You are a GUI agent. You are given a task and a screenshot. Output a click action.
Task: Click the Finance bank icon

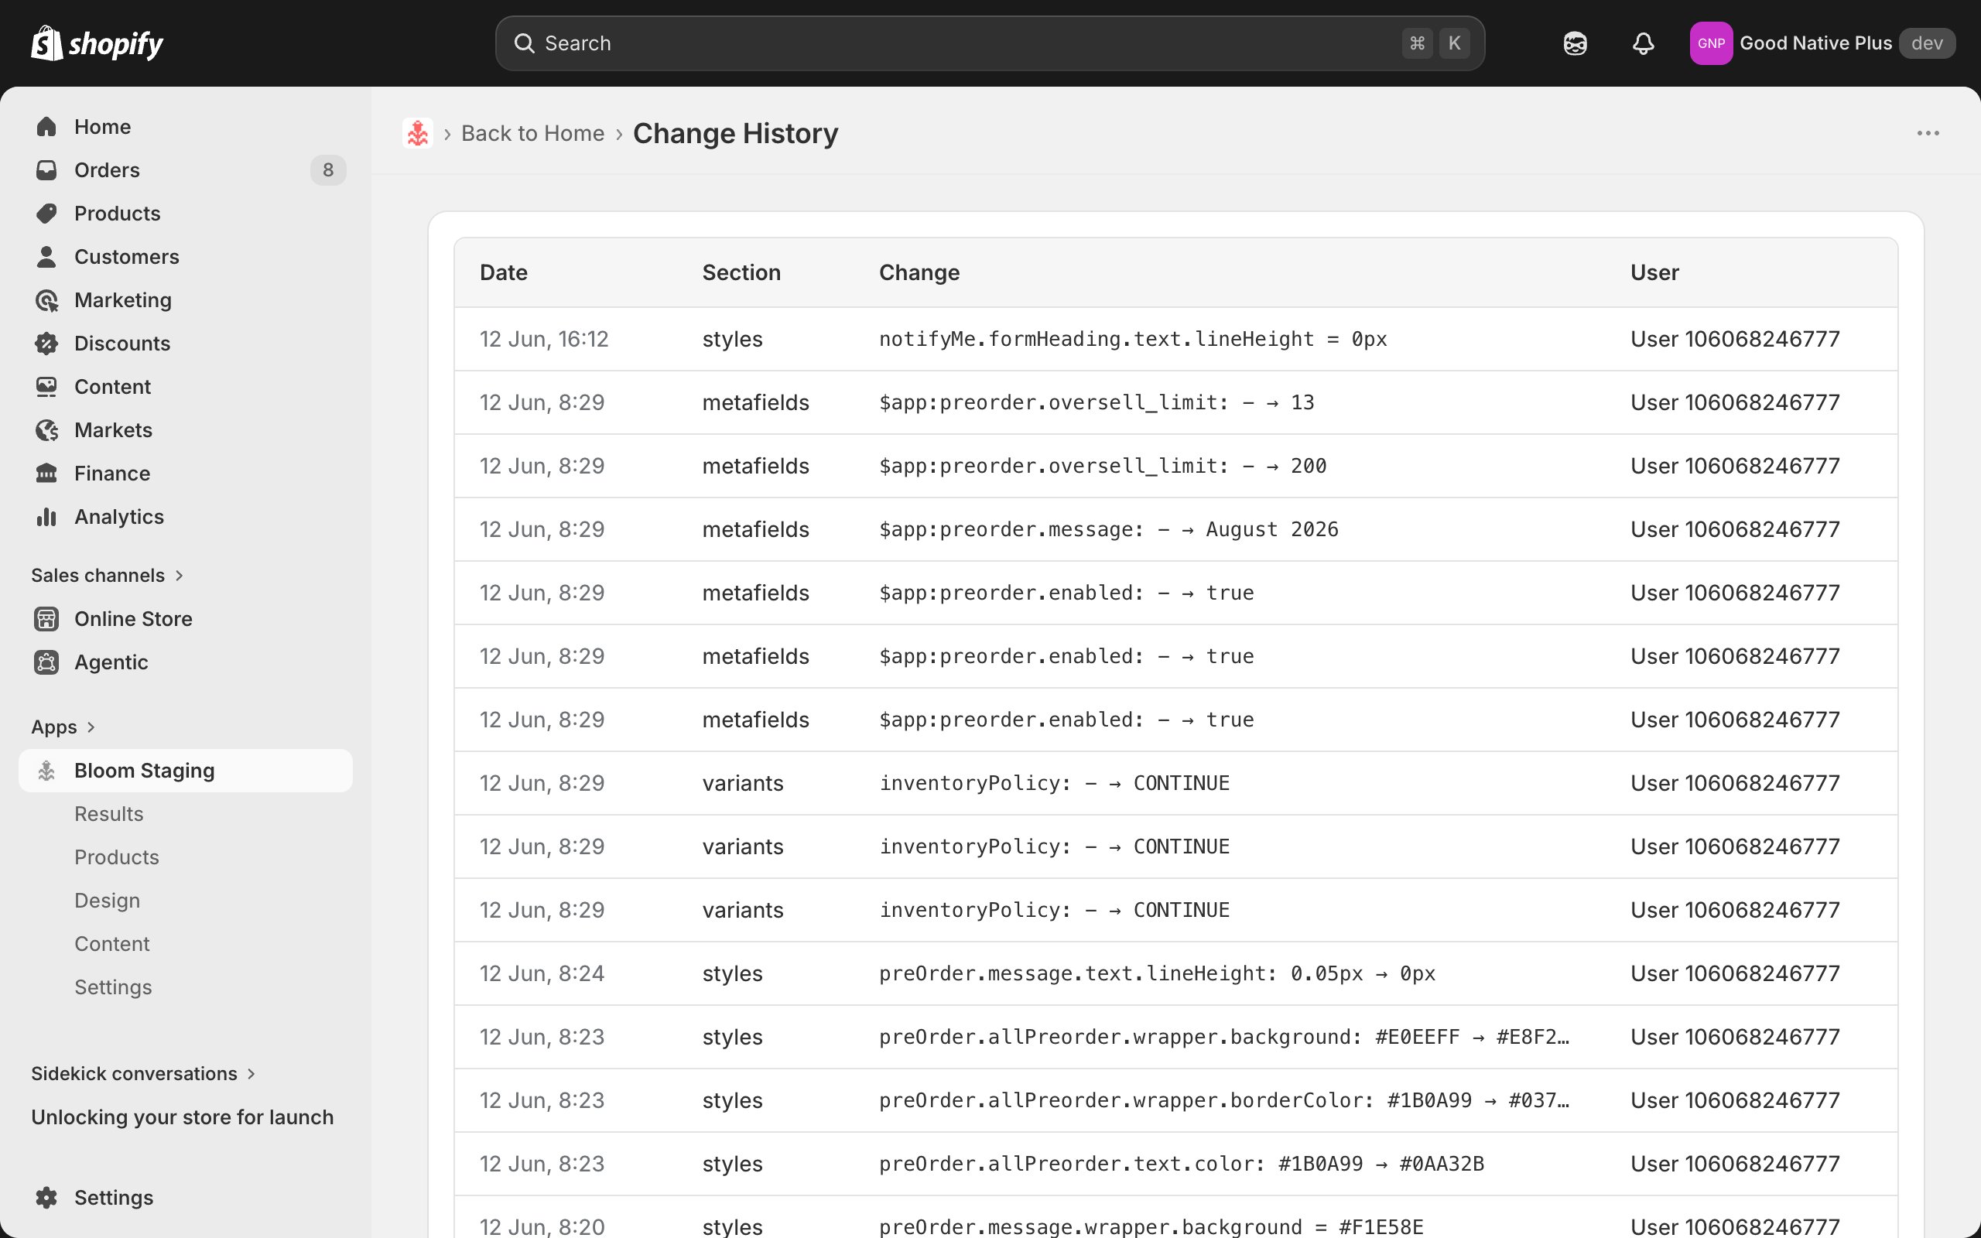(46, 474)
